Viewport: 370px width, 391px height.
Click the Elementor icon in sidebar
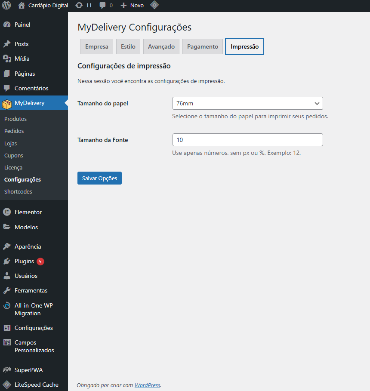[x=7, y=212]
